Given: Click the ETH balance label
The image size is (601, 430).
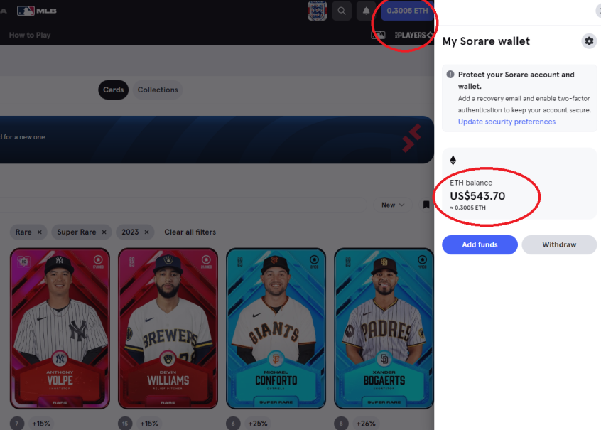Looking at the screenshot, I should 471,183.
